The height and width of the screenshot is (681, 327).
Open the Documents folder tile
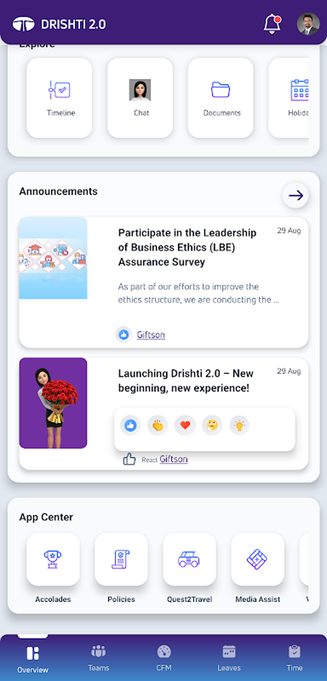point(221,98)
